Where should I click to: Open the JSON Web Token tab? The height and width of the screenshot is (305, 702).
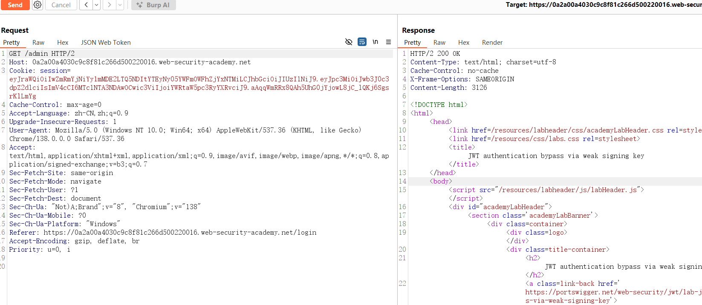coord(106,43)
